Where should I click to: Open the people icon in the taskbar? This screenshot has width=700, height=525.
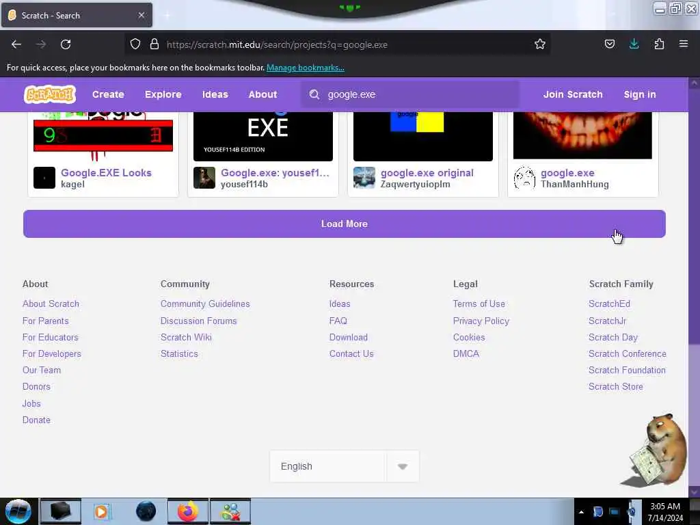231,511
